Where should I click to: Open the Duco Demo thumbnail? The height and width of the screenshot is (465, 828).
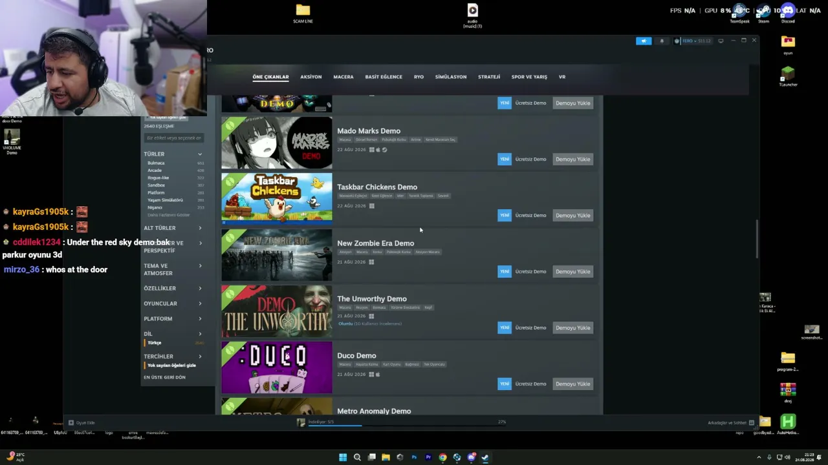tap(277, 367)
